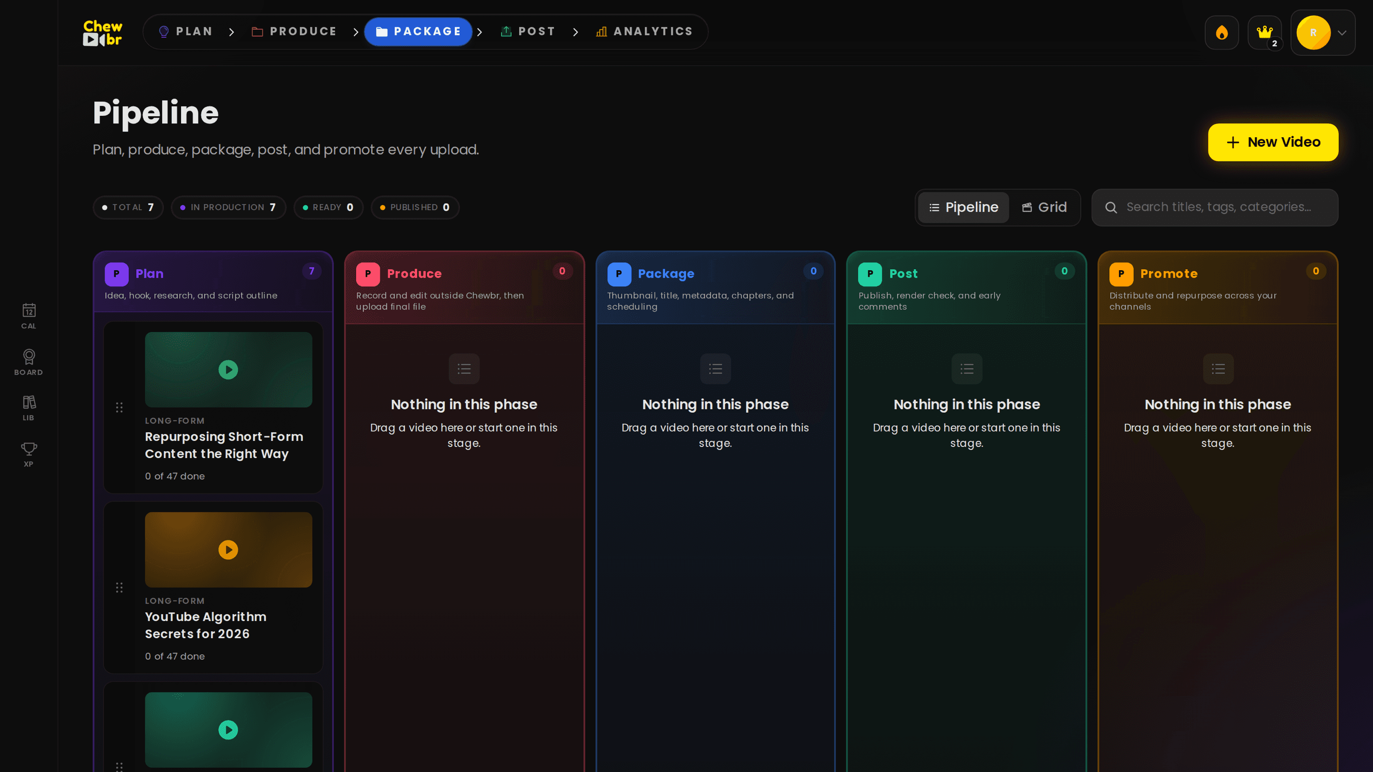Open YouTube Algorithm Secrets for 2026
The height and width of the screenshot is (772, 1373).
206,626
